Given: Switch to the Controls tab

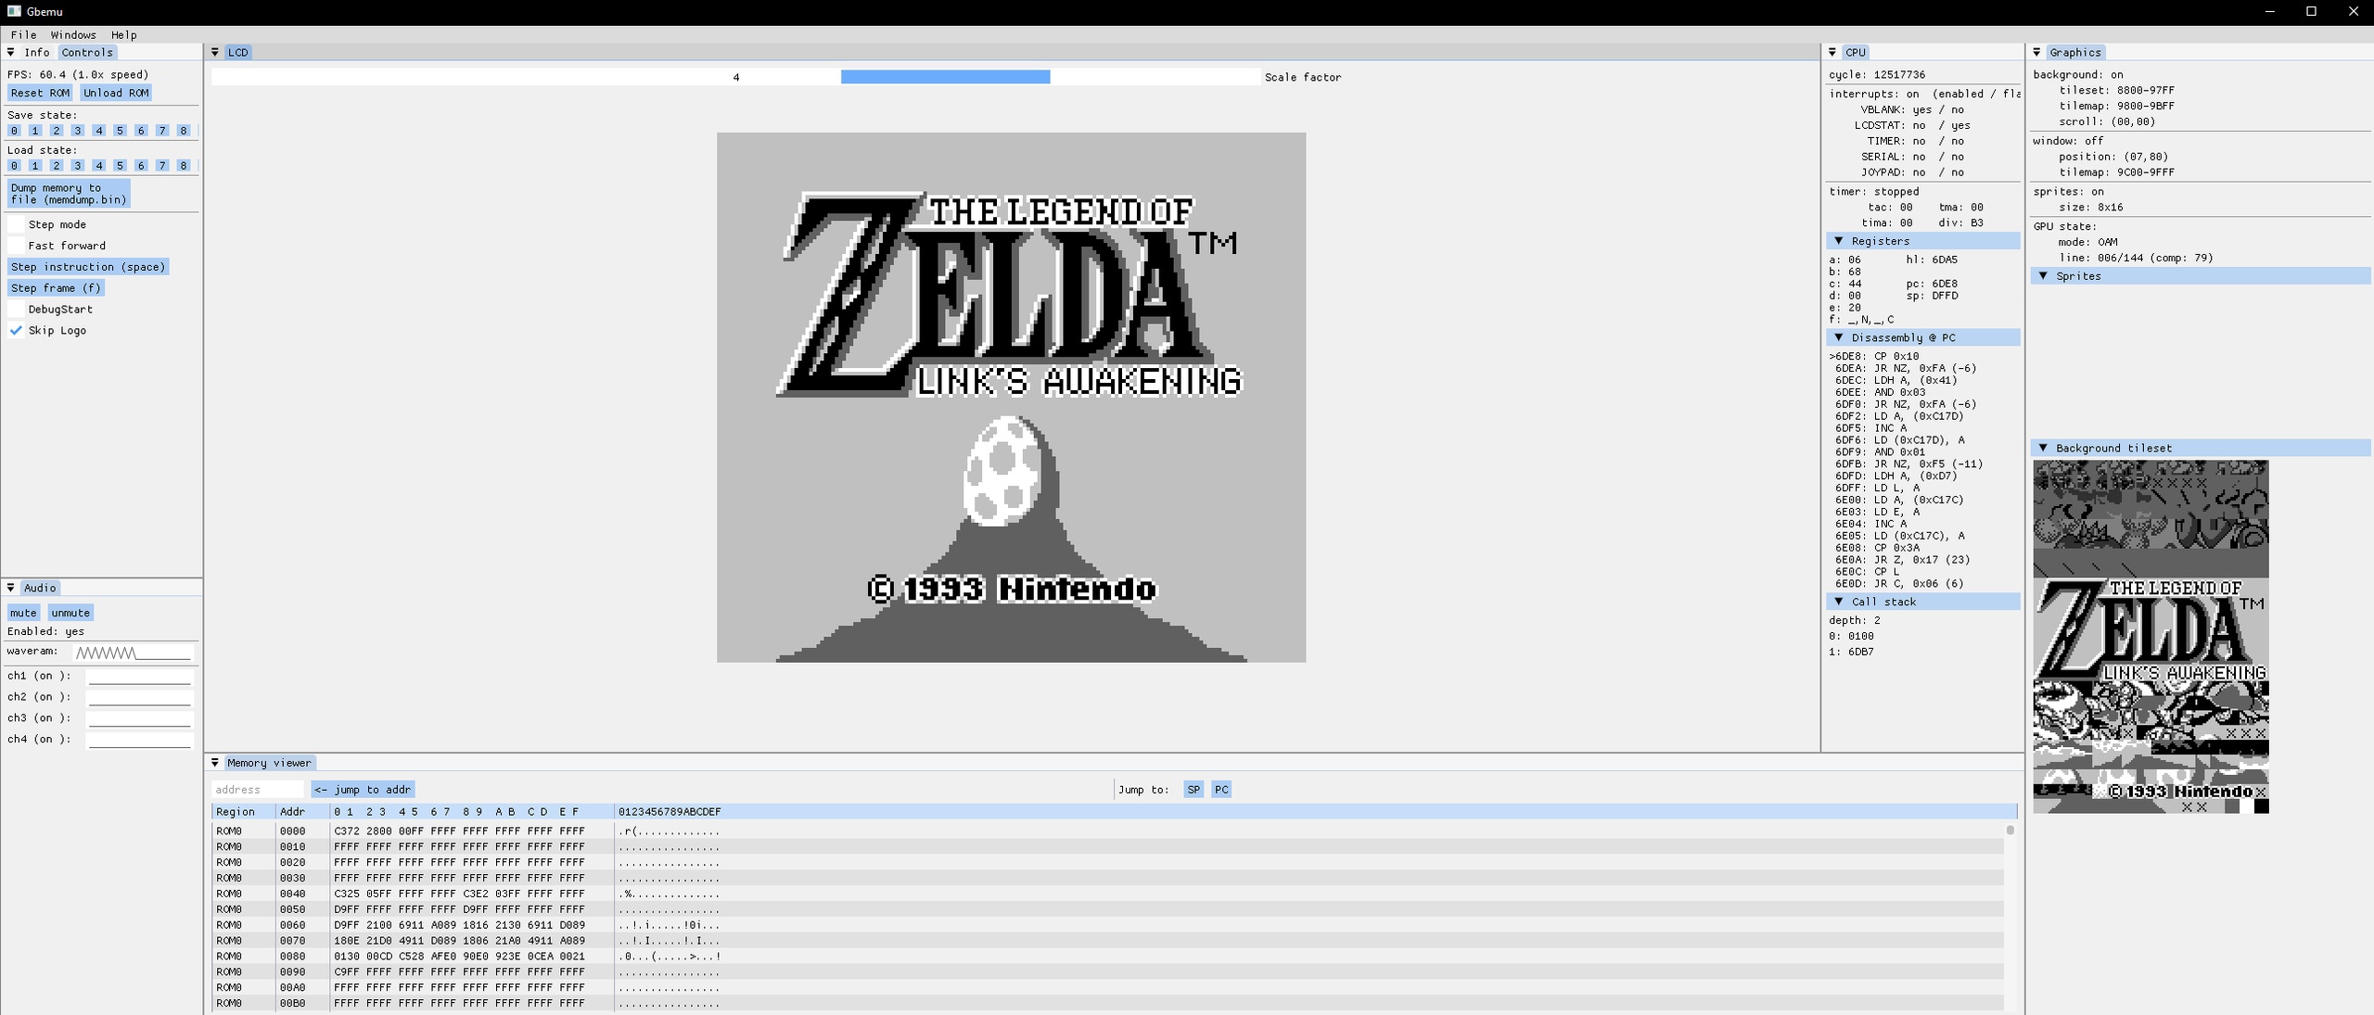Looking at the screenshot, I should 87,53.
